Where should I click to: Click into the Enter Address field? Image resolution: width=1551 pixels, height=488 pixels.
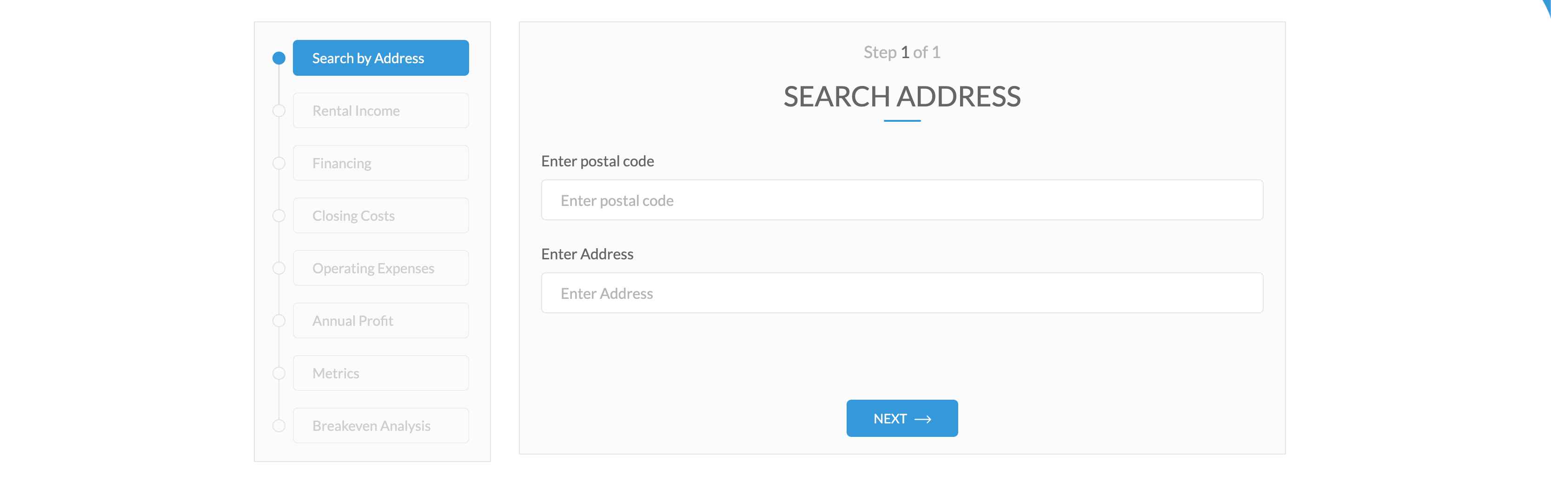902,293
